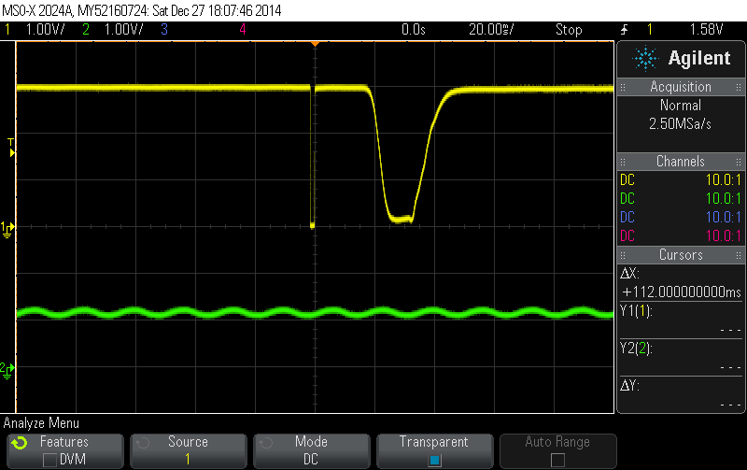
Task: Click the Agilent logo
Action: click(x=682, y=59)
